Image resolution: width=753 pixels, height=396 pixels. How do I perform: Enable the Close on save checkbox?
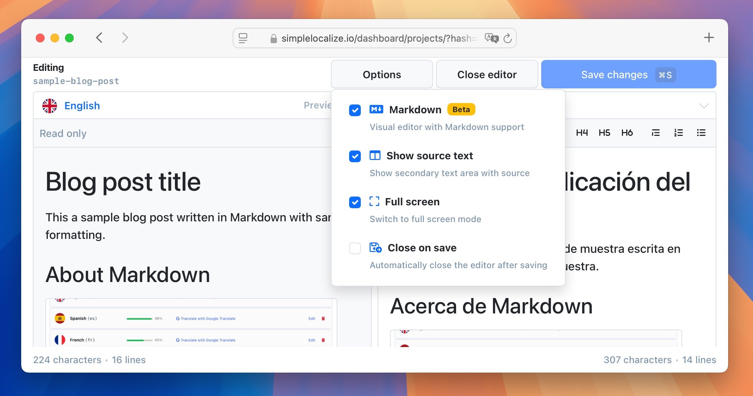click(x=355, y=248)
